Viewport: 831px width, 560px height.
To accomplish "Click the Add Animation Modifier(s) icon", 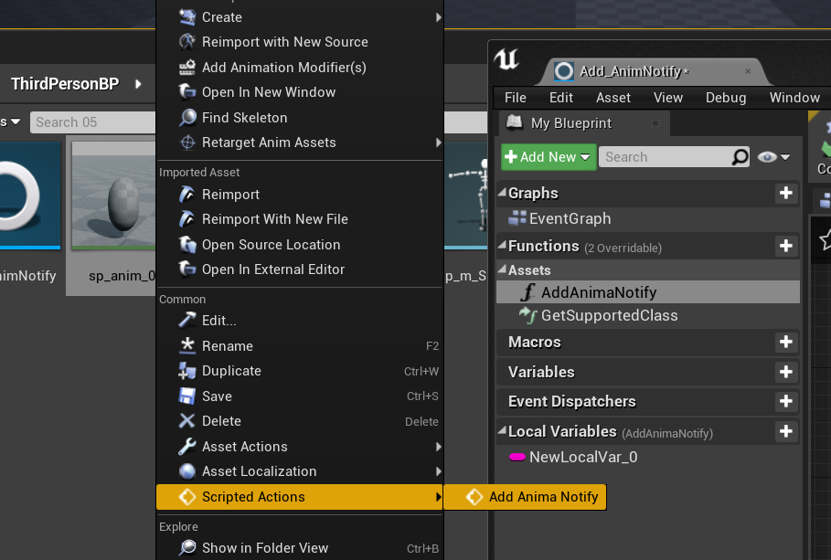I will click(x=187, y=68).
